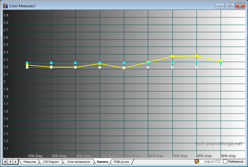This screenshot has width=248, height=167.
Task: Maximize the Color Measures1 window
Action: (x=230, y=6)
